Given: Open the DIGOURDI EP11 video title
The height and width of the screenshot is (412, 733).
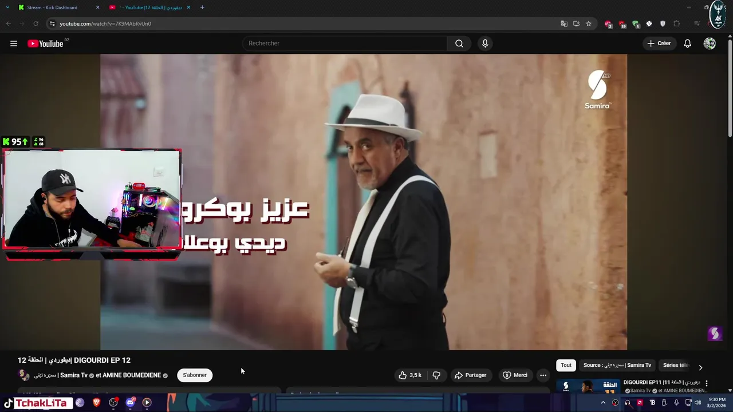Looking at the screenshot, I should pyautogui.click(x=661, y=382).
